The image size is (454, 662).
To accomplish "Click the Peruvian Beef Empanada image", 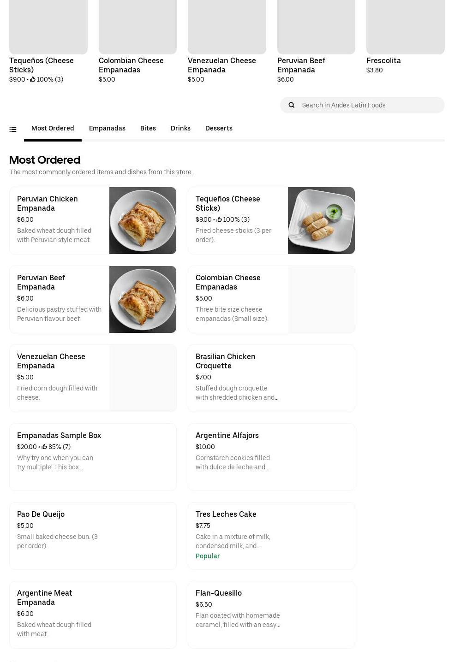I will coord(143,299).
